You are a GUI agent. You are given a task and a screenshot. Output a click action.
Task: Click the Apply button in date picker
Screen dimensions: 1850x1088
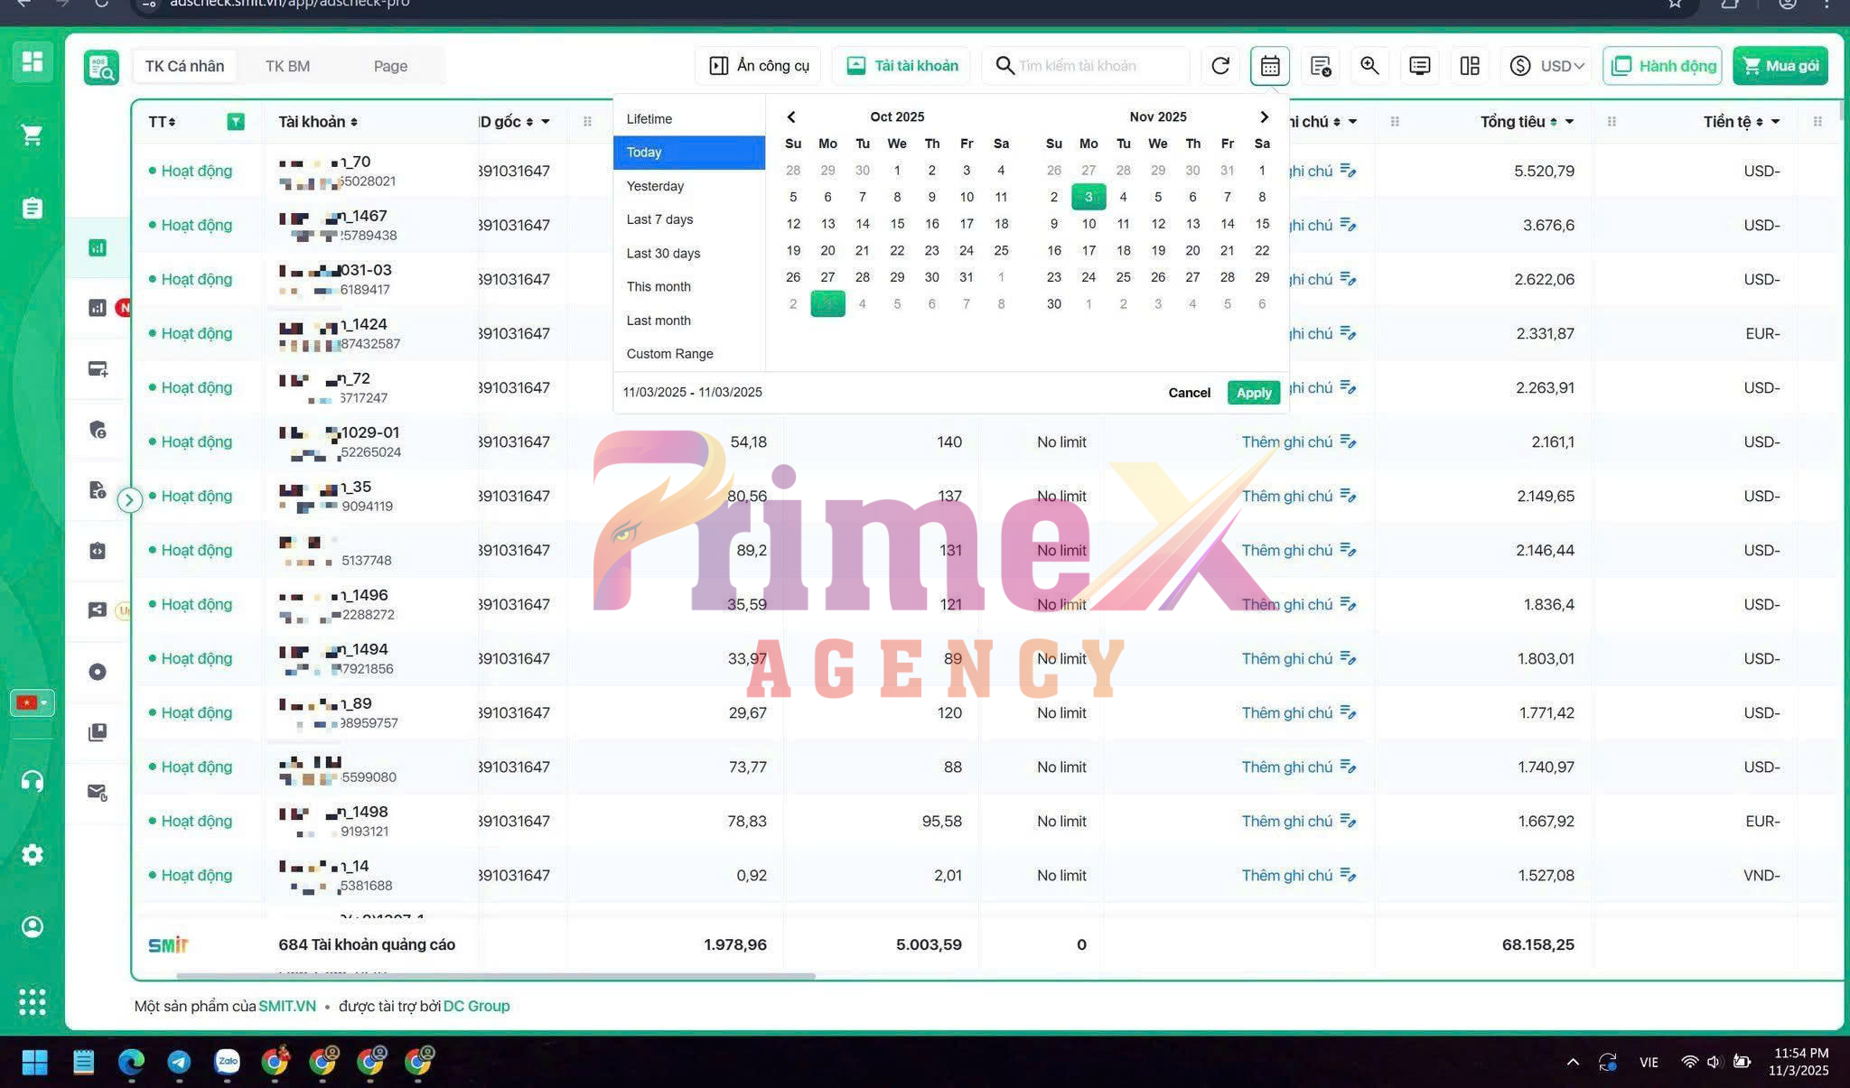(x=1253, y=393)
